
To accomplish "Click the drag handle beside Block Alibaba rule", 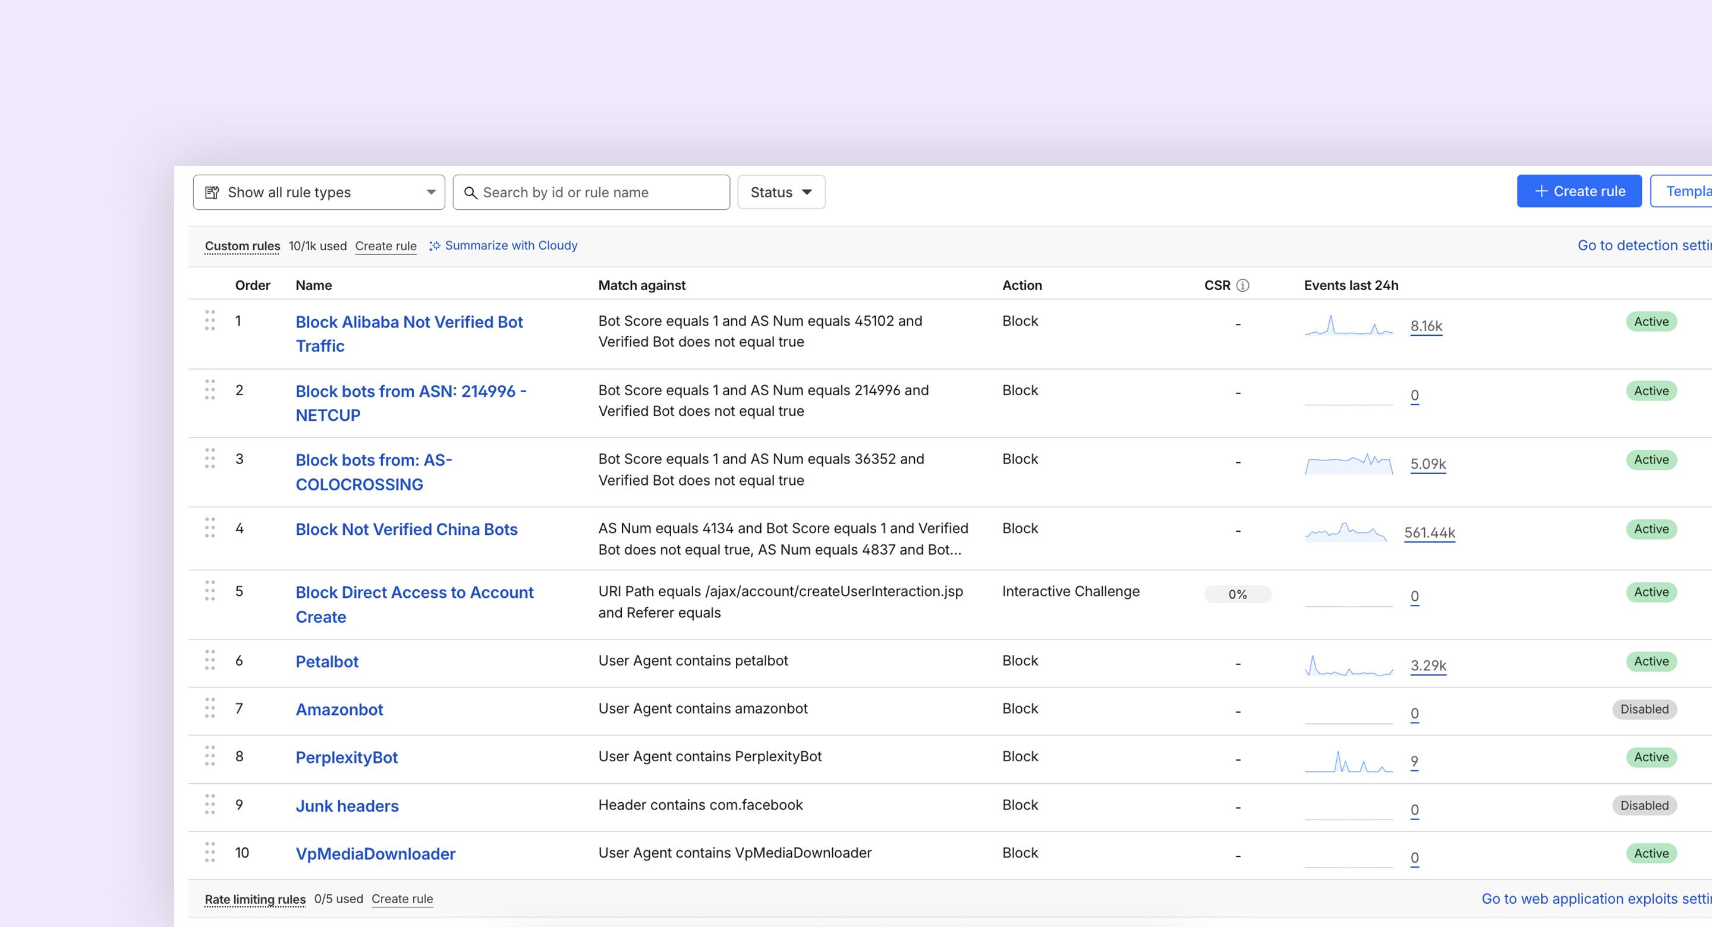I will tap(210, 321).
